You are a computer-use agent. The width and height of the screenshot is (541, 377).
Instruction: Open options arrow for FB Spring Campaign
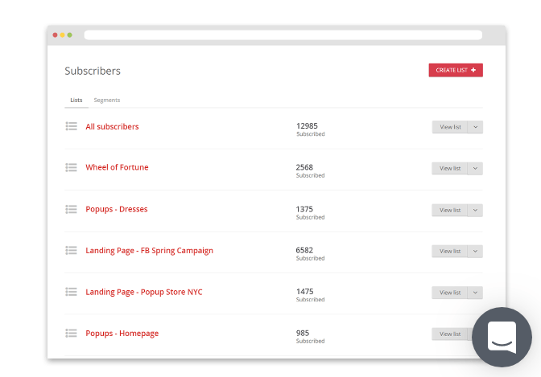pyautogui.click(x=475, y=251)
